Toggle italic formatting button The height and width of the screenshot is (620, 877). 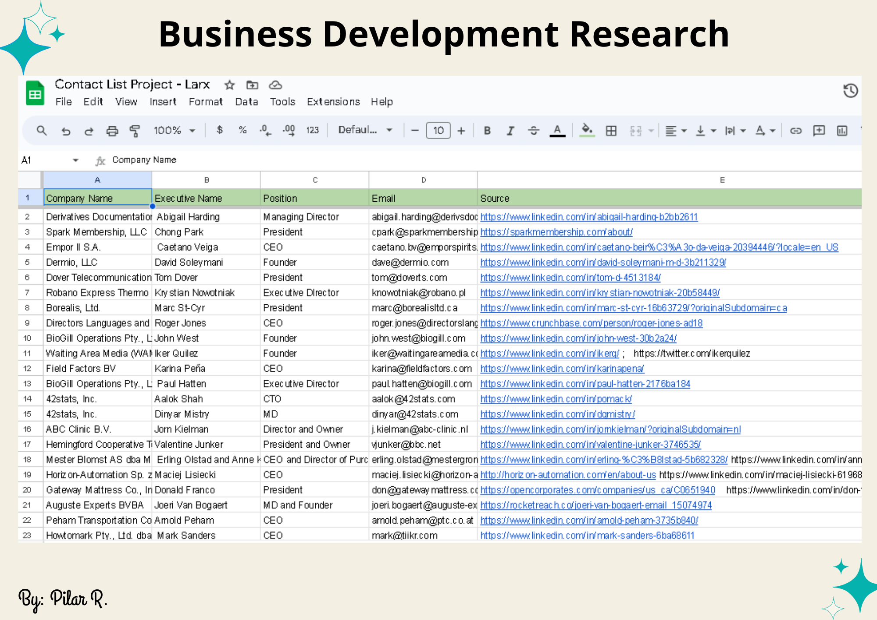click(x=510, y=131)
